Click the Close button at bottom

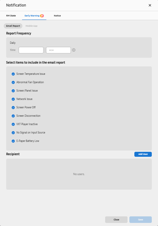[x=116, y=220]
